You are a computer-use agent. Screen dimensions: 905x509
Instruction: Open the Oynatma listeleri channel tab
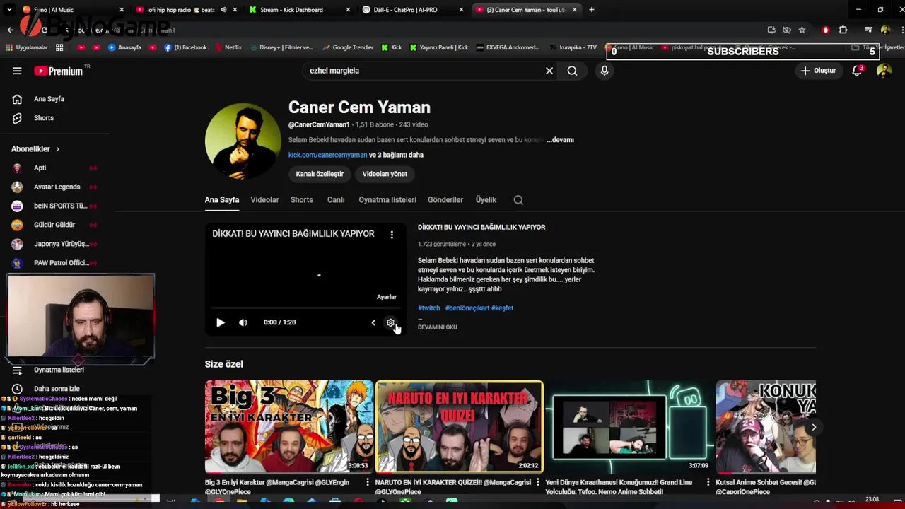387,200
